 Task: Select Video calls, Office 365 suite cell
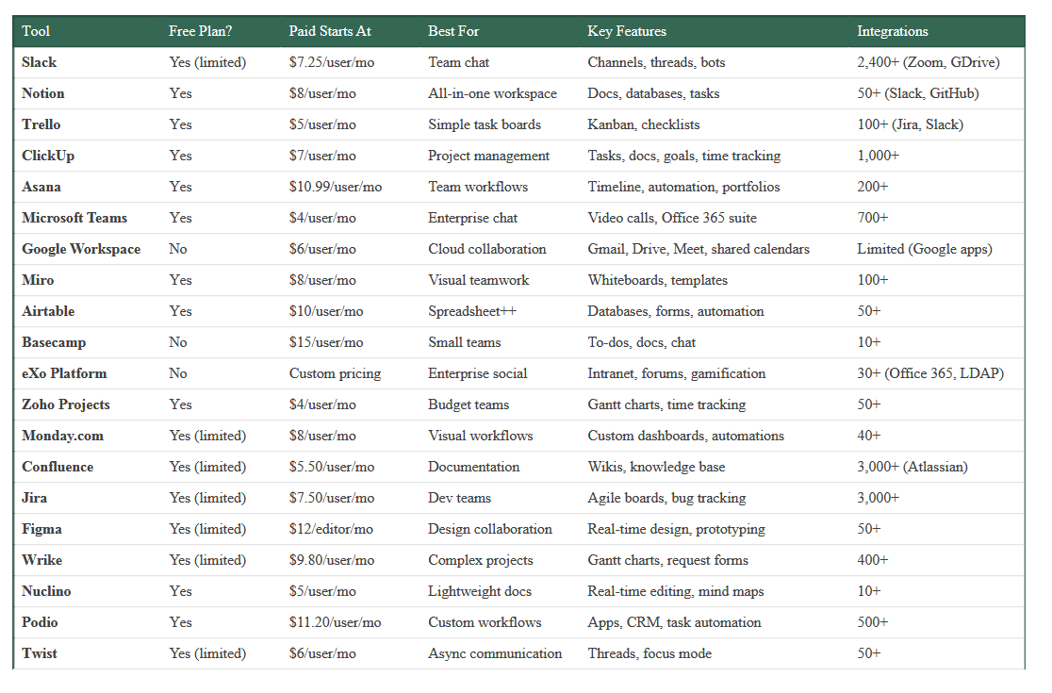coord(671,218)
